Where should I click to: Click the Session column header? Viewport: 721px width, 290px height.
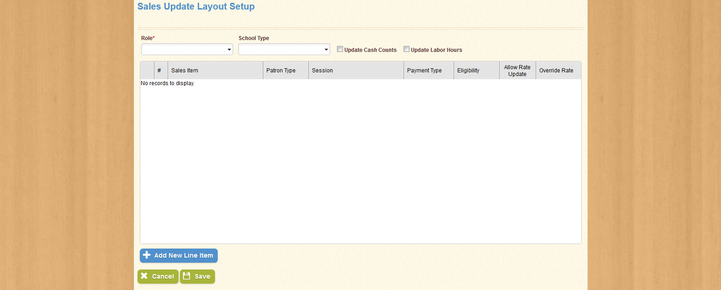click(322, 71)
